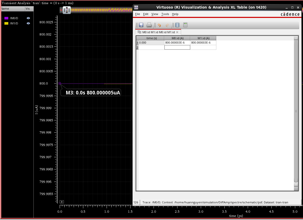Close the M0:id M1:id tab

[177, 32]
